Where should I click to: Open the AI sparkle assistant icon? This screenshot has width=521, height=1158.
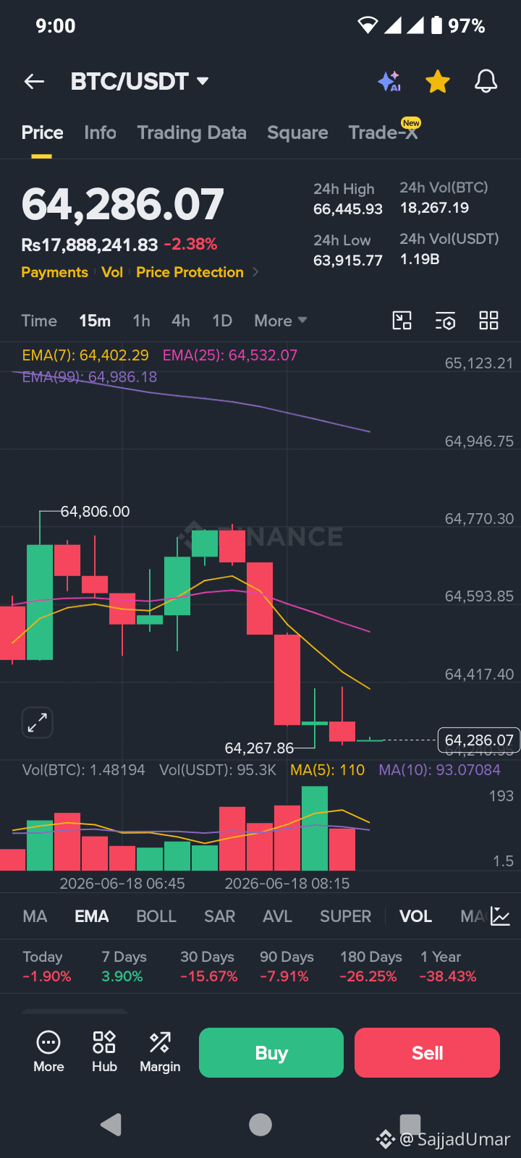point(389,82)
